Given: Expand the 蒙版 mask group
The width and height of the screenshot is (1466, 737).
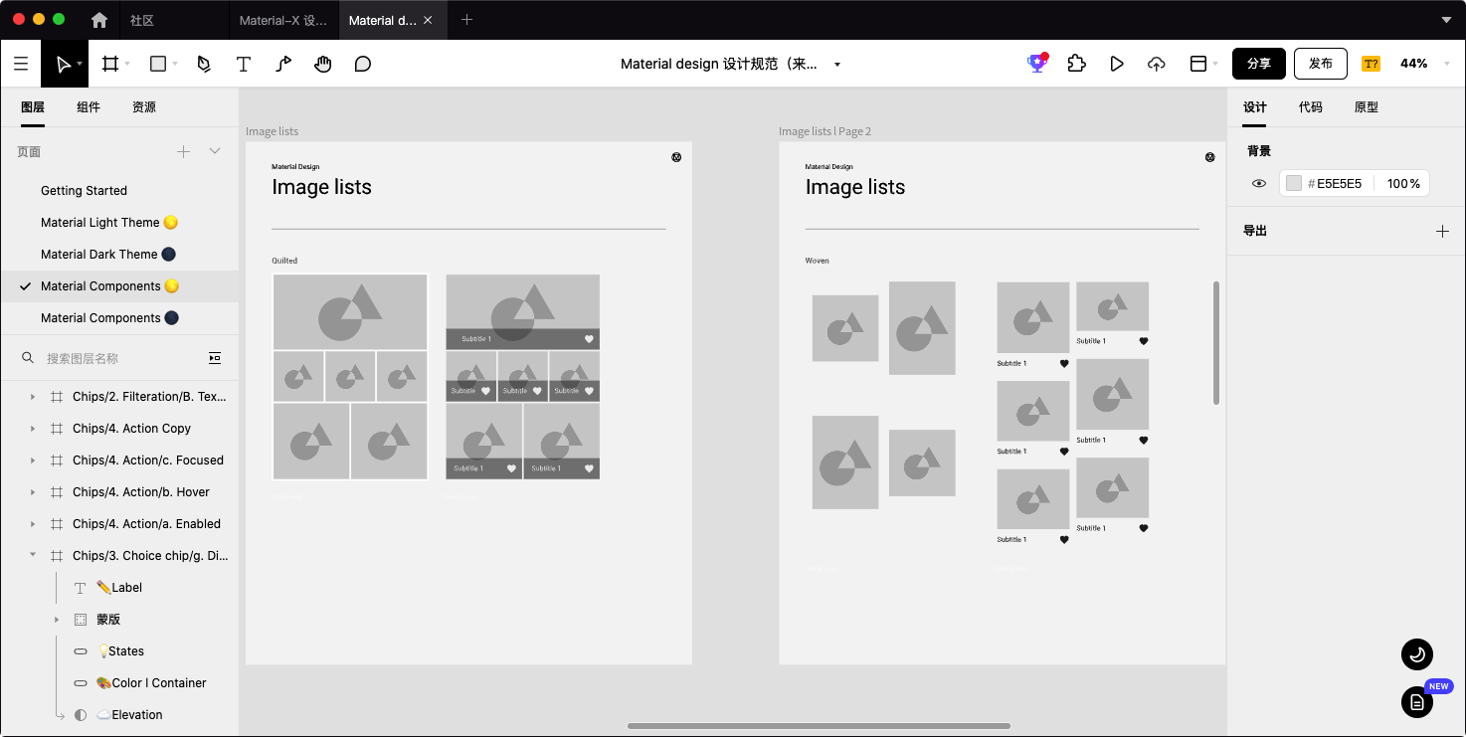Looking at the screenshot, I should 57,620.
